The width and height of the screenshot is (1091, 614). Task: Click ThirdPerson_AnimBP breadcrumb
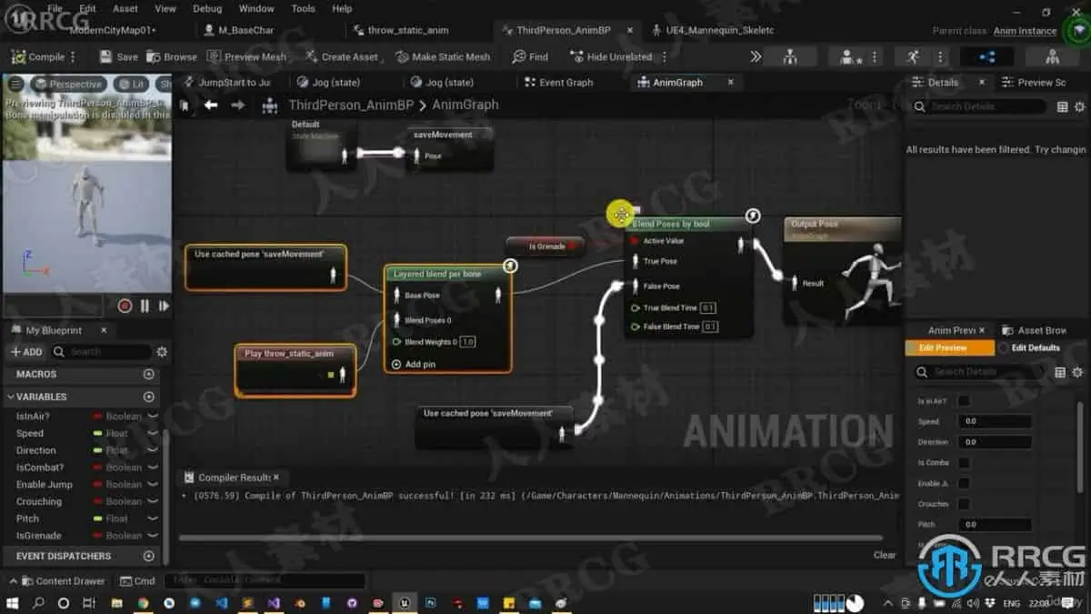[351, 105]
